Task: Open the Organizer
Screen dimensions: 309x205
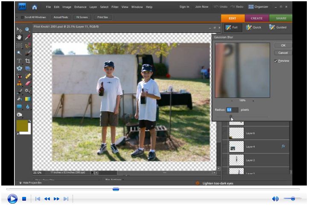Action: click(258, 7)
